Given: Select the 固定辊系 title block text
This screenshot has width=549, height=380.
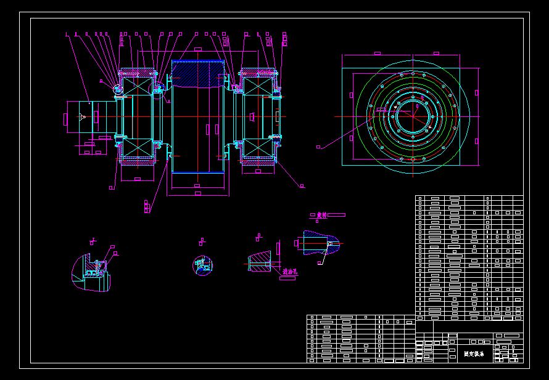Looking at the screenshot, I should pyautogui.click(x=474, y=354).
